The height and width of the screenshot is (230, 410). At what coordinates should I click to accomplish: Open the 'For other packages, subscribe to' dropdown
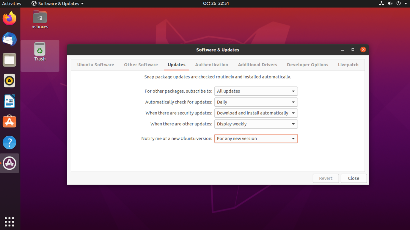[x=256, y=91]
